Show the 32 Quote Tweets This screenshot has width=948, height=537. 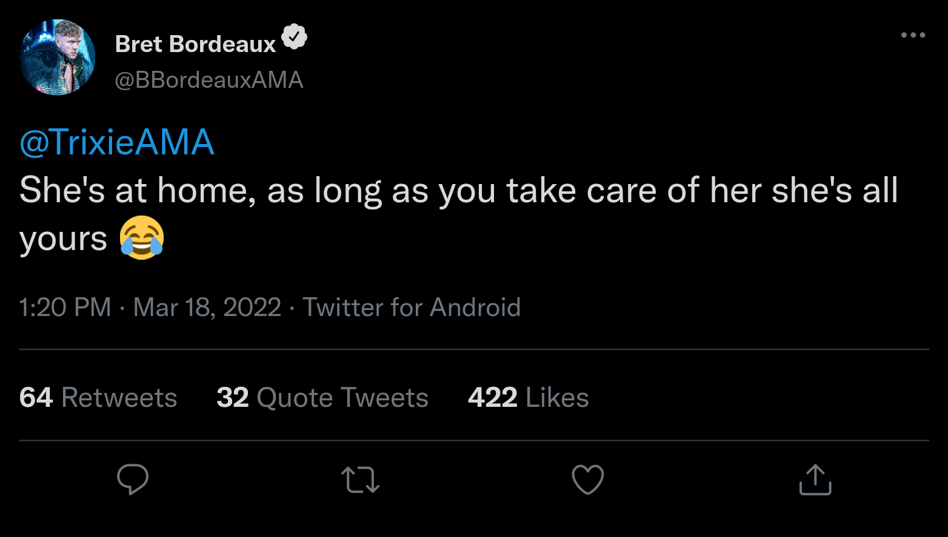pyautogui.click(x=322, y=398)
